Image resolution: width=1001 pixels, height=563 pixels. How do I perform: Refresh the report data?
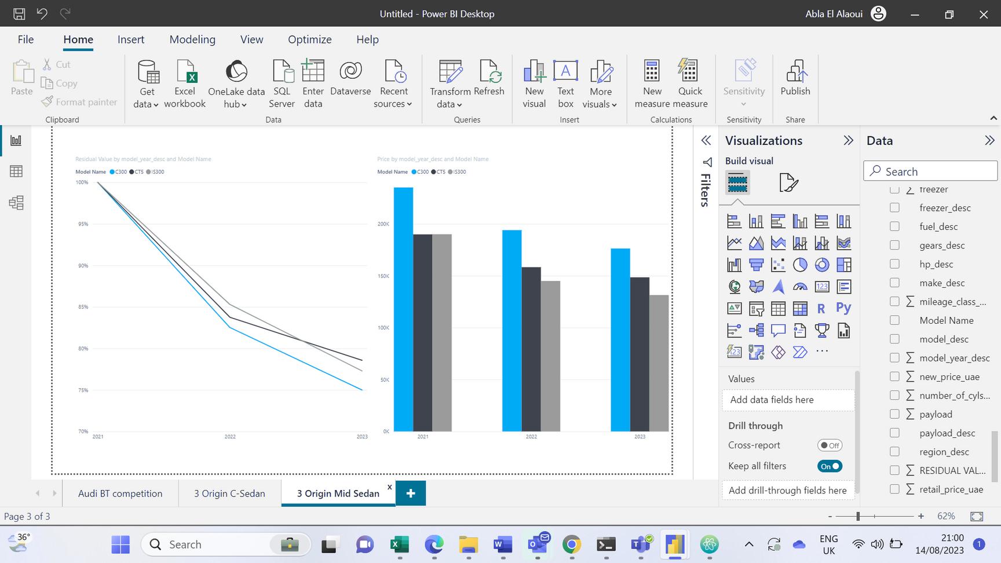pyautogui.click(x=489, y=78)
